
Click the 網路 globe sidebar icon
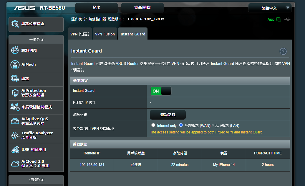point(15,79)
